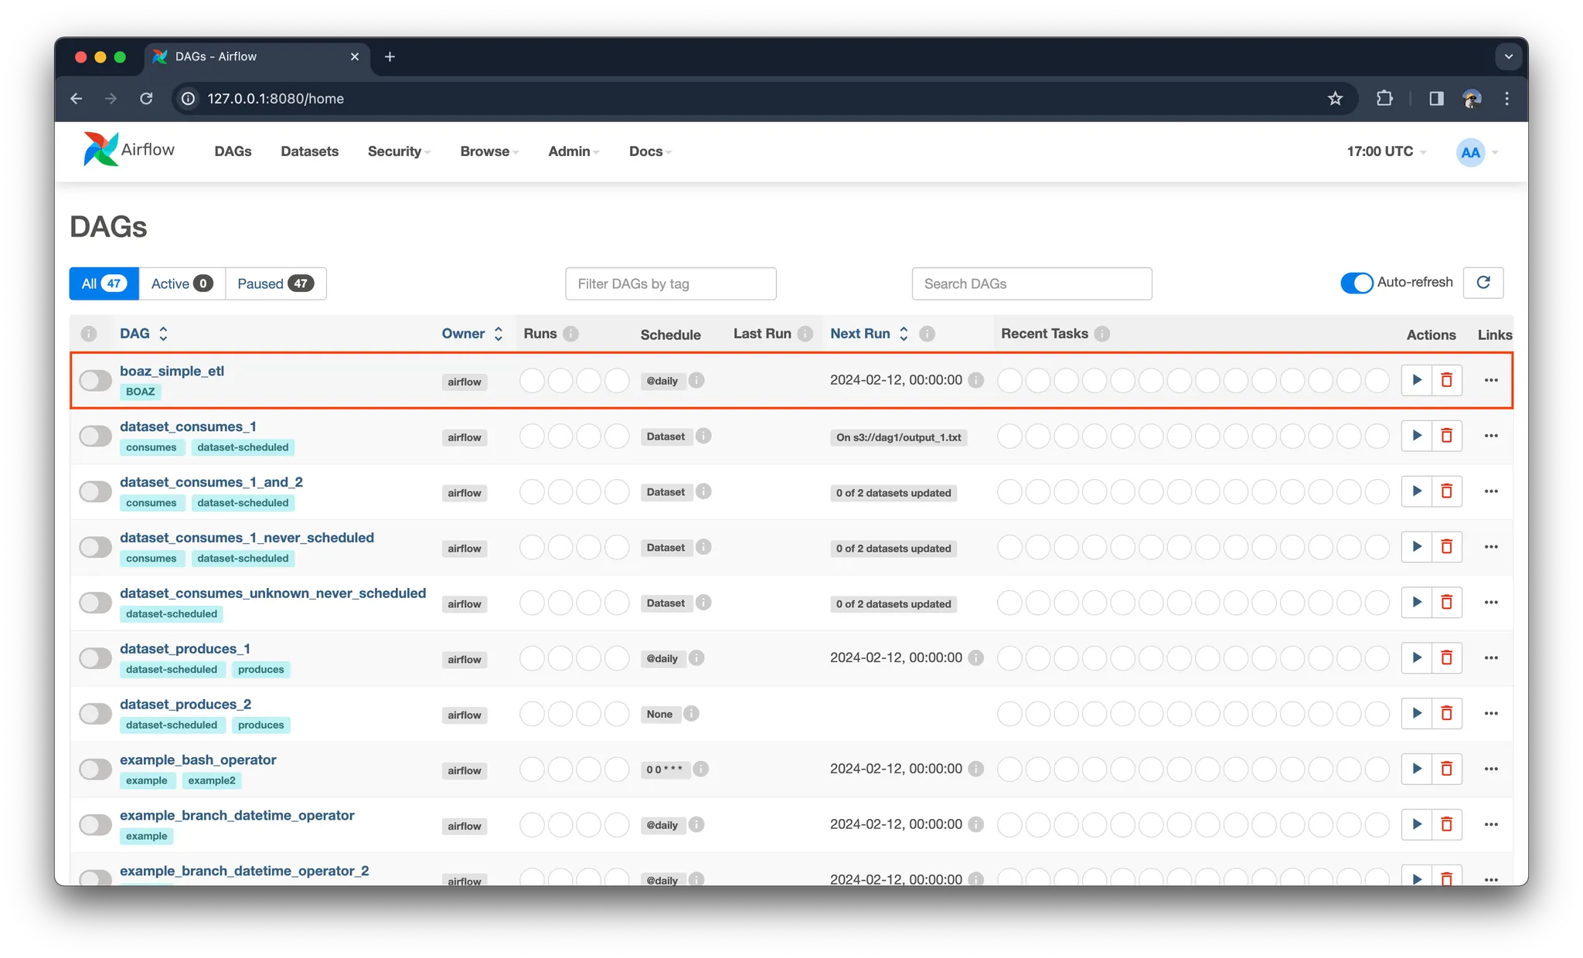This screenshot has height=958, width=1583.
Task: Filter by the BOAZ tag label
Action: [140, 392]
